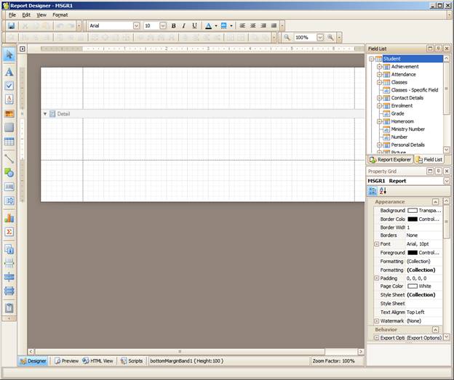Switch to the Preview tab

click(66, 360)
